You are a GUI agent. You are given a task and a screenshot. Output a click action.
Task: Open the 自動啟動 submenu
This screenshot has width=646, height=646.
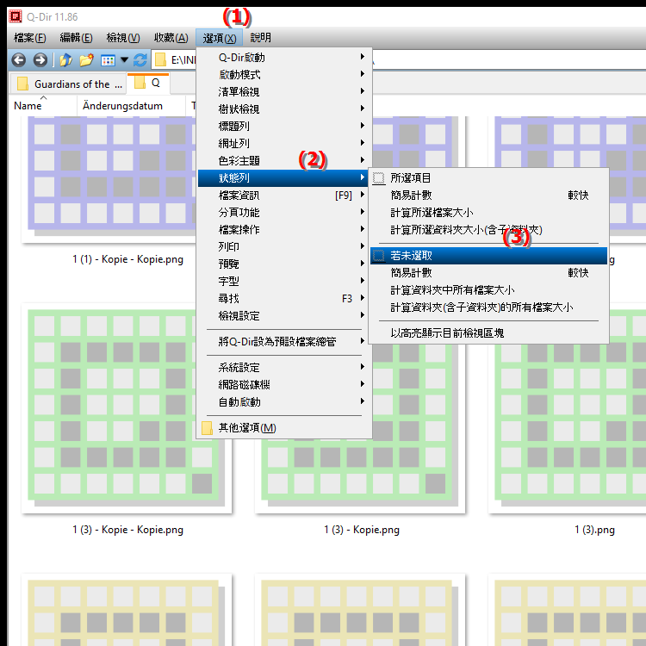(x=284, y=402)
